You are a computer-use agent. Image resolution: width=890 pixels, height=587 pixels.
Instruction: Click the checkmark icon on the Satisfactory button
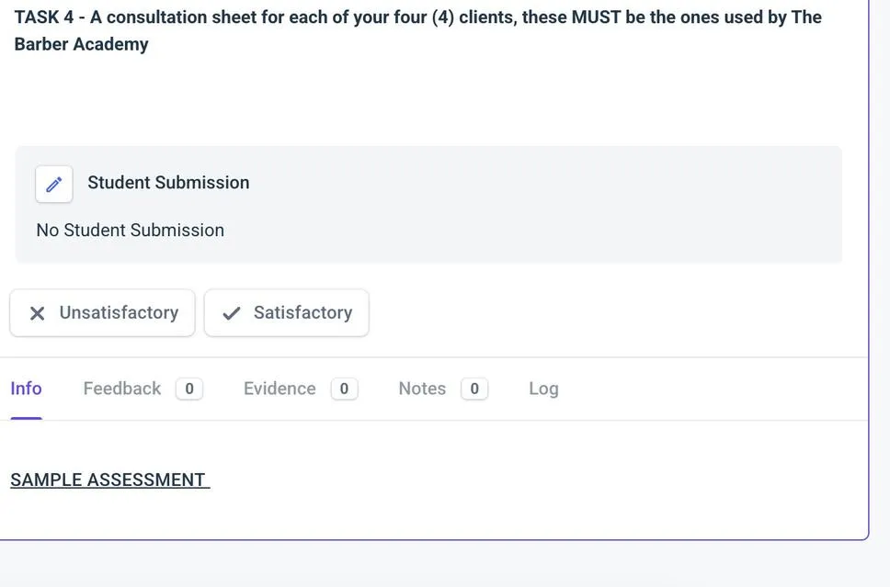click(x=232, y=313)
